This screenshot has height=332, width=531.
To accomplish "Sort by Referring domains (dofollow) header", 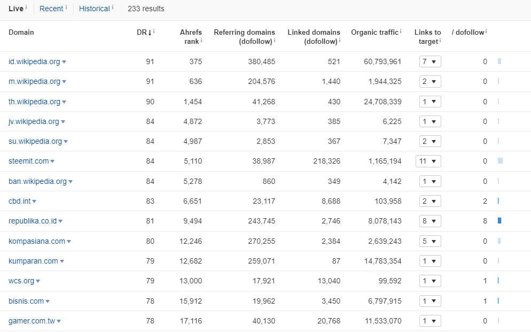I will (x=244, y=36).
